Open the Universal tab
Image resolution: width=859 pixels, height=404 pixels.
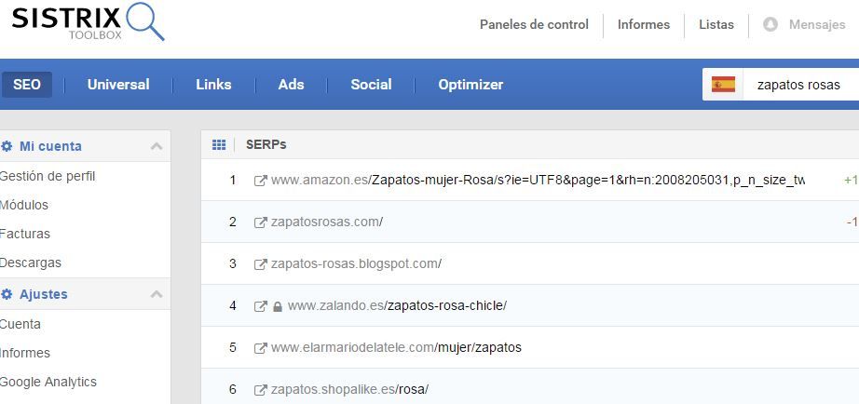tap(118, 85)
